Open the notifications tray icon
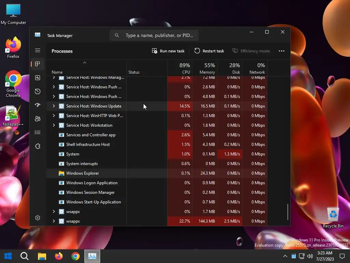350x263 pixels. [342, 256]
